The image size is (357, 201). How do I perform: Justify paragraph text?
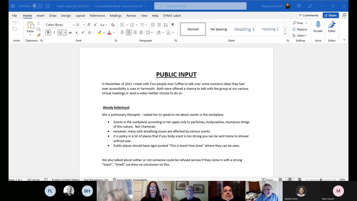[x=141, y=33]
